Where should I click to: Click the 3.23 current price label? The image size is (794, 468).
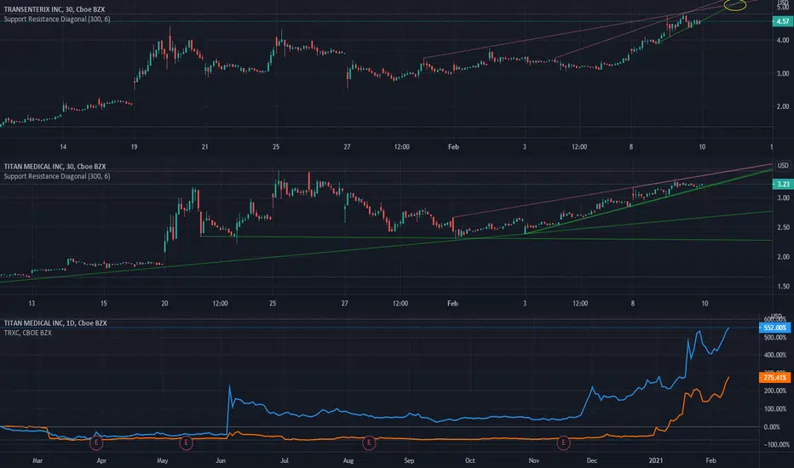click(x=782, y=184)
